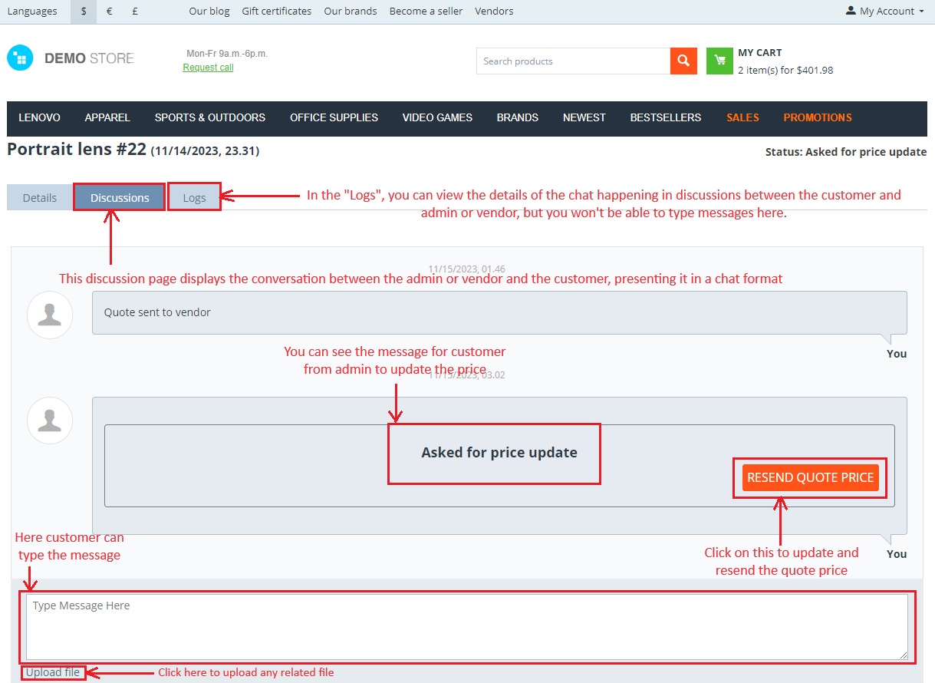The width and height of the screenshot is (935, 683).
Task: Select euro currency
Action: [x=110, y=12]
